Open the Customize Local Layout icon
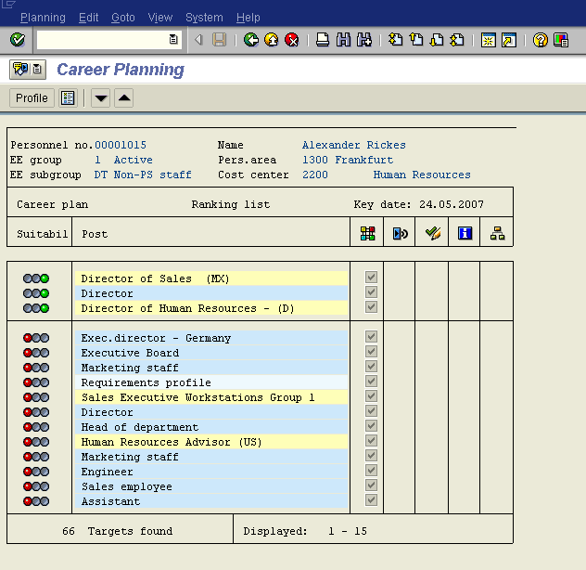 coord(561,39)
